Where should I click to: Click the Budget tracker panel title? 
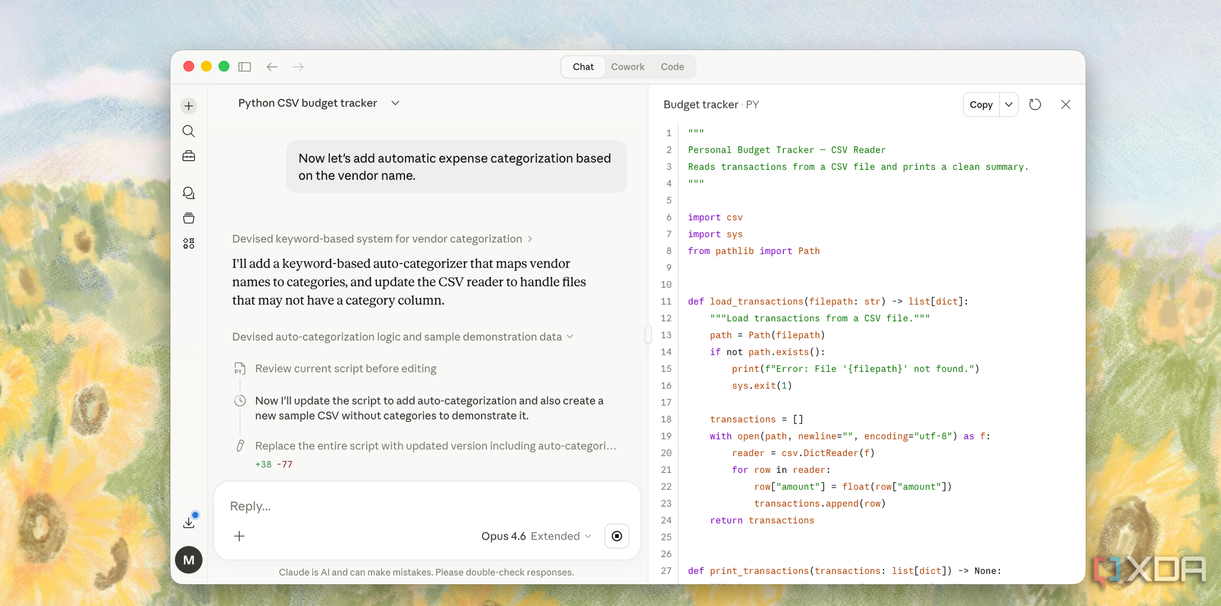[711, 104]
